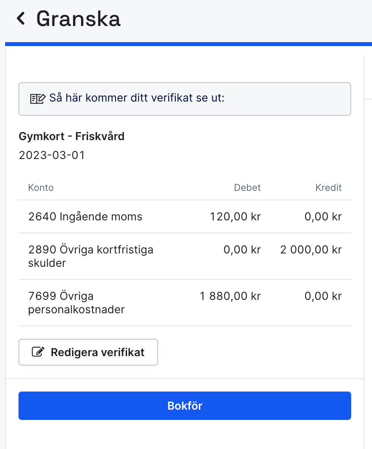Image resolution: width=372 pixels, height=449 pixels.
Task: Click the Kredit column heading
Action: coord(328,188)
